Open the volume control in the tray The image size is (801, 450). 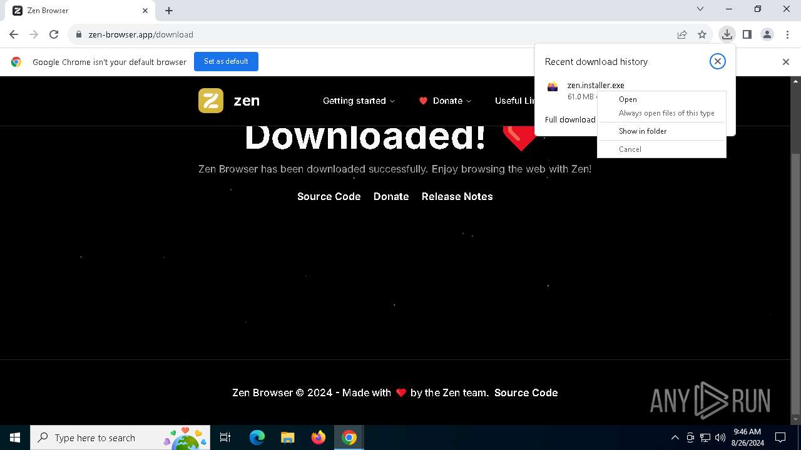(720, 437)
